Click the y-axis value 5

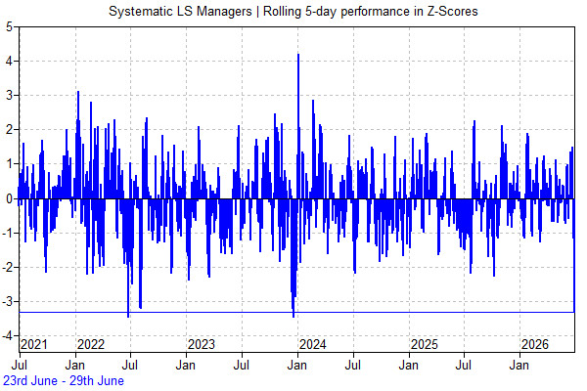[x=10, y=26]
